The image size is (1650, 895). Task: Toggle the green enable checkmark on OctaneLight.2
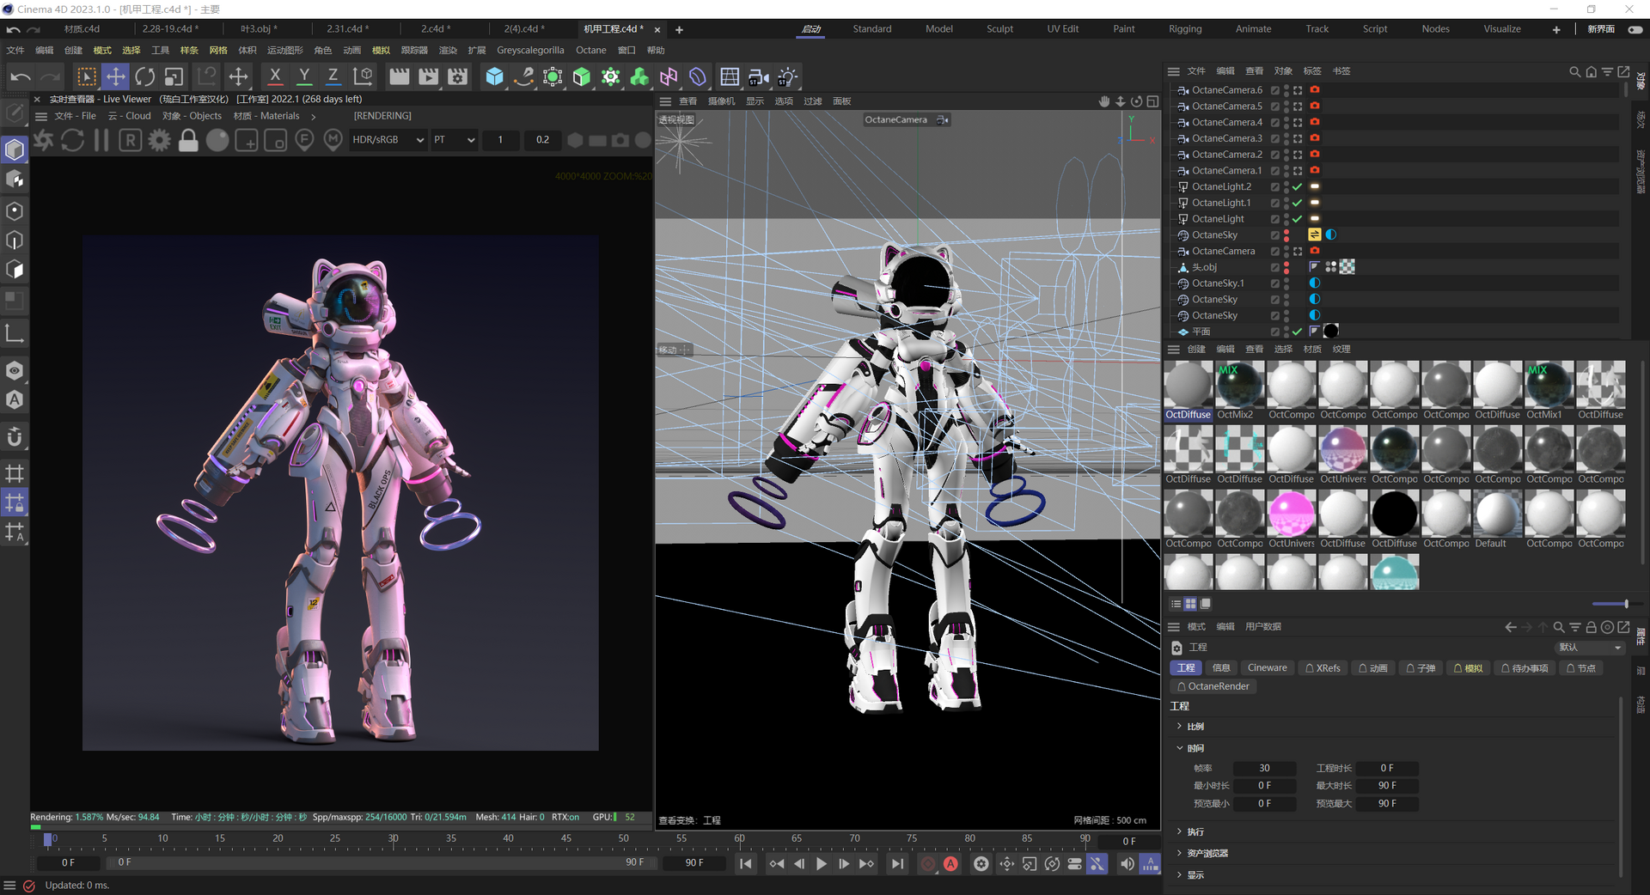pos(1298,186)
